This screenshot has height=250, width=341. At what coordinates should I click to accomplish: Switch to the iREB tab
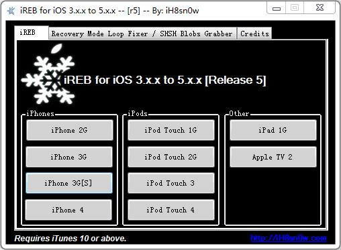[x=32, y=33]
